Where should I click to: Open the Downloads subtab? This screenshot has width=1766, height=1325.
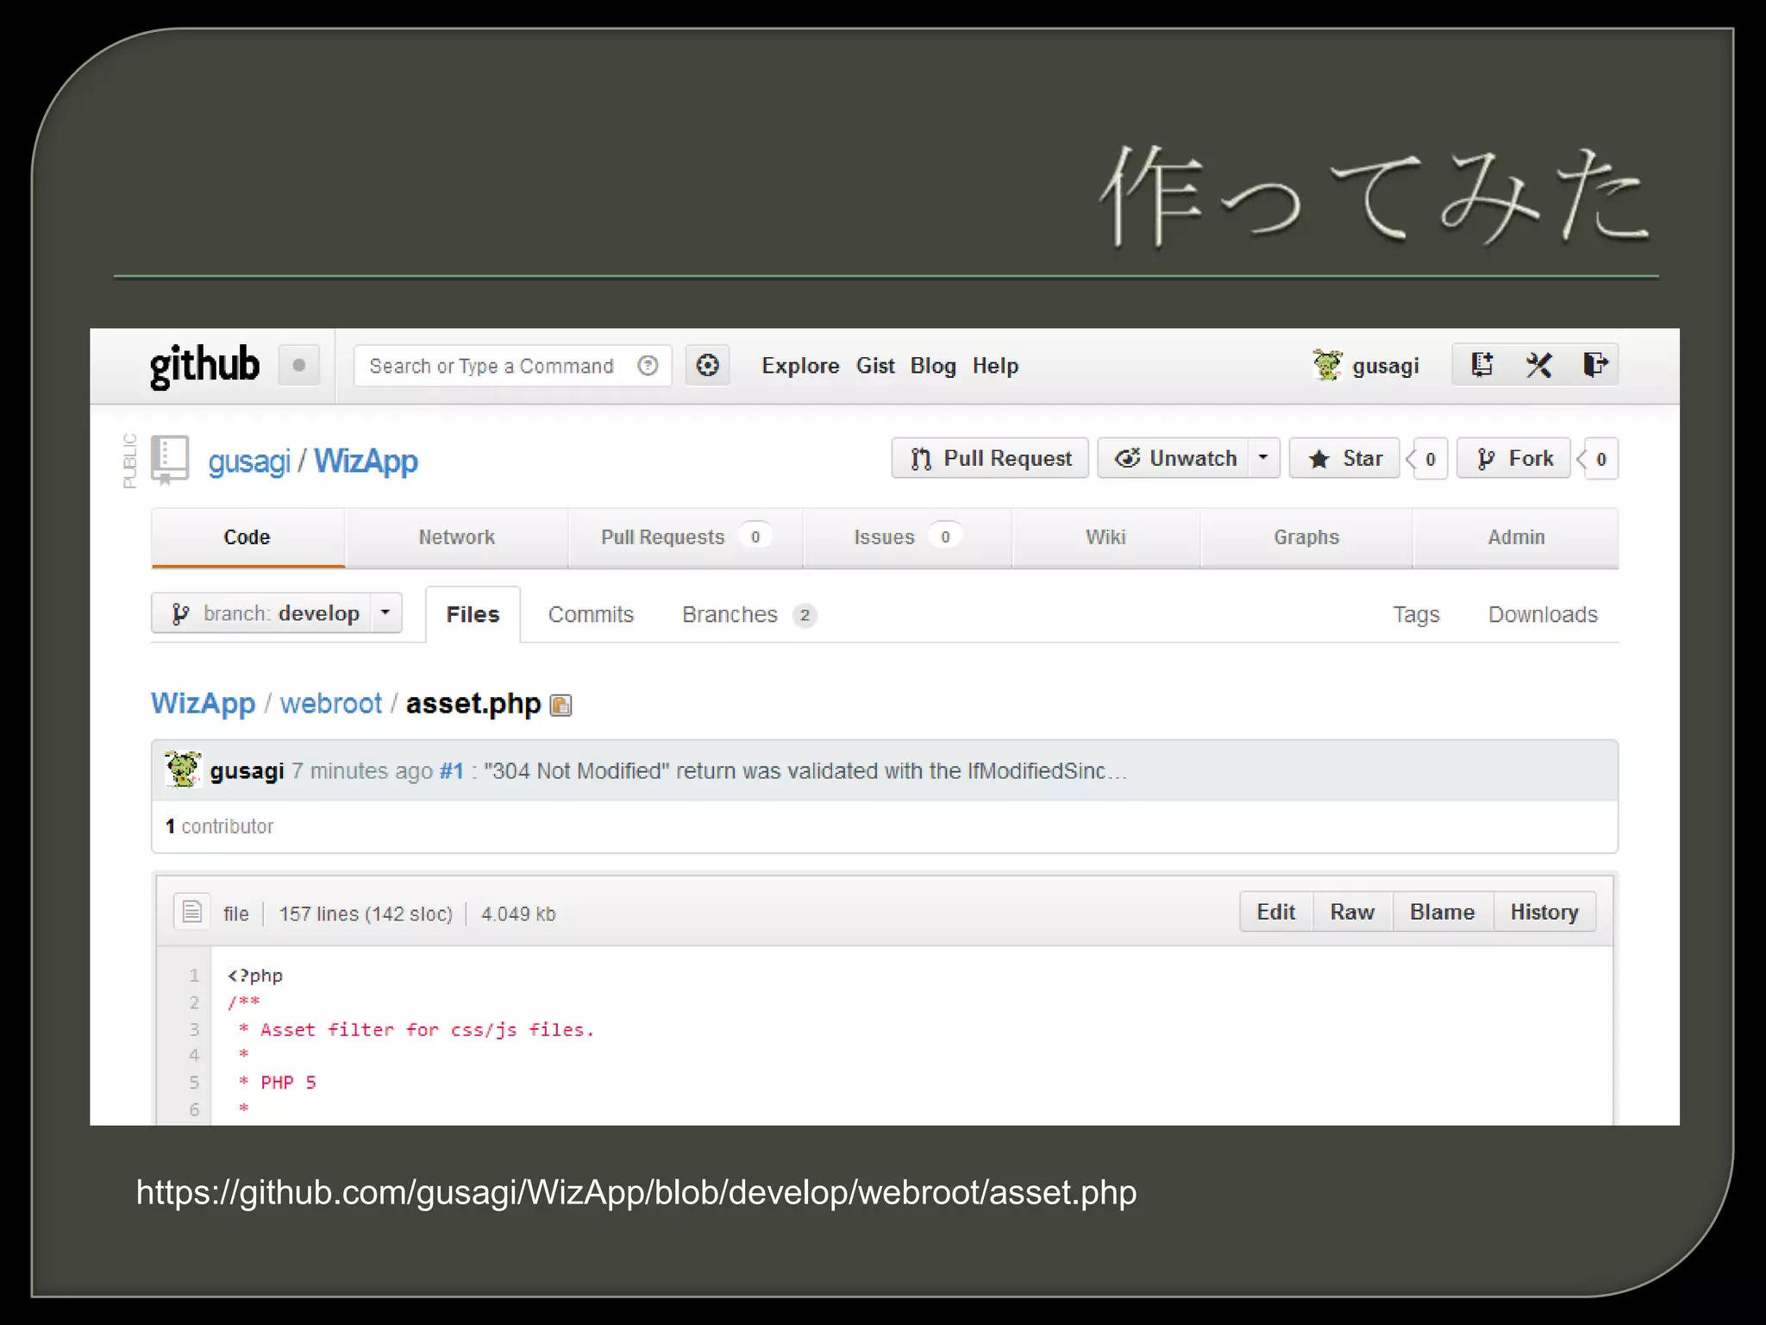click(1543, 614)
